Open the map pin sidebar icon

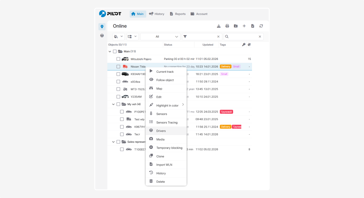(102, 27)
